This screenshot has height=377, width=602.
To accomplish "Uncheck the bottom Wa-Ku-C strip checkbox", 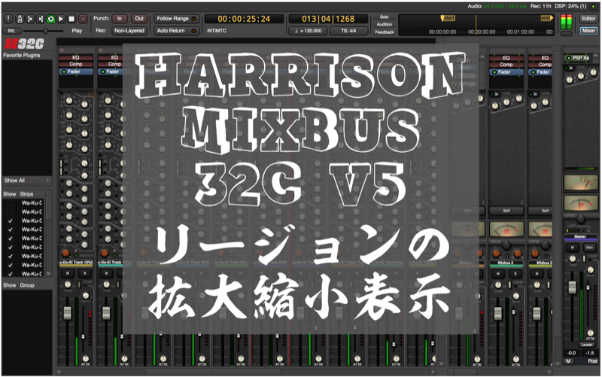I will [11, 274].
